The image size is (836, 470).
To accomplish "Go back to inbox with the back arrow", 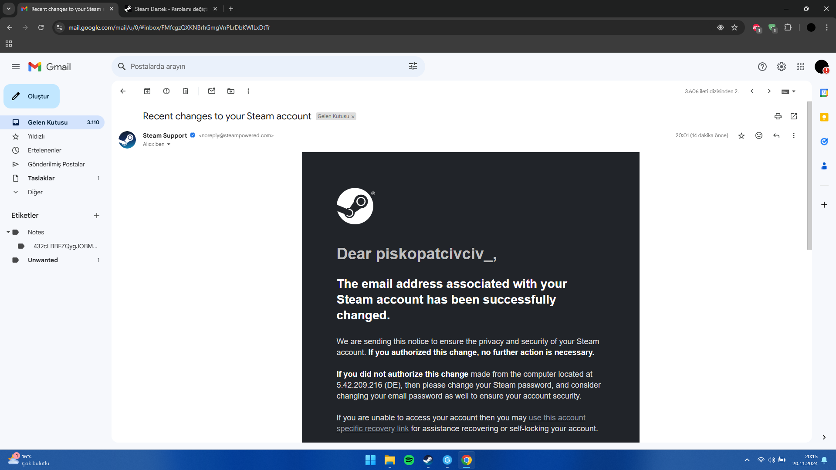I will (123, 91).
